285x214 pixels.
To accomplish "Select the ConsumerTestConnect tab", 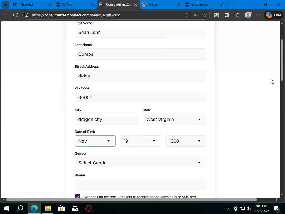I will [119, 4].
